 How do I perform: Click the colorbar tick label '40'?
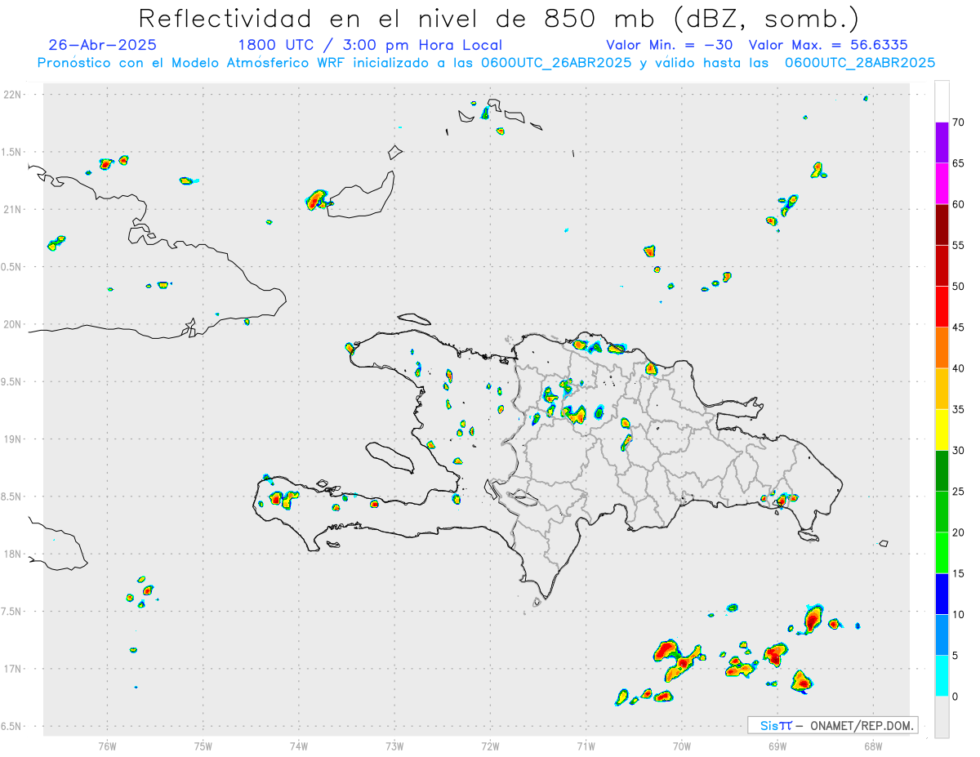click(x=958, y=368)
